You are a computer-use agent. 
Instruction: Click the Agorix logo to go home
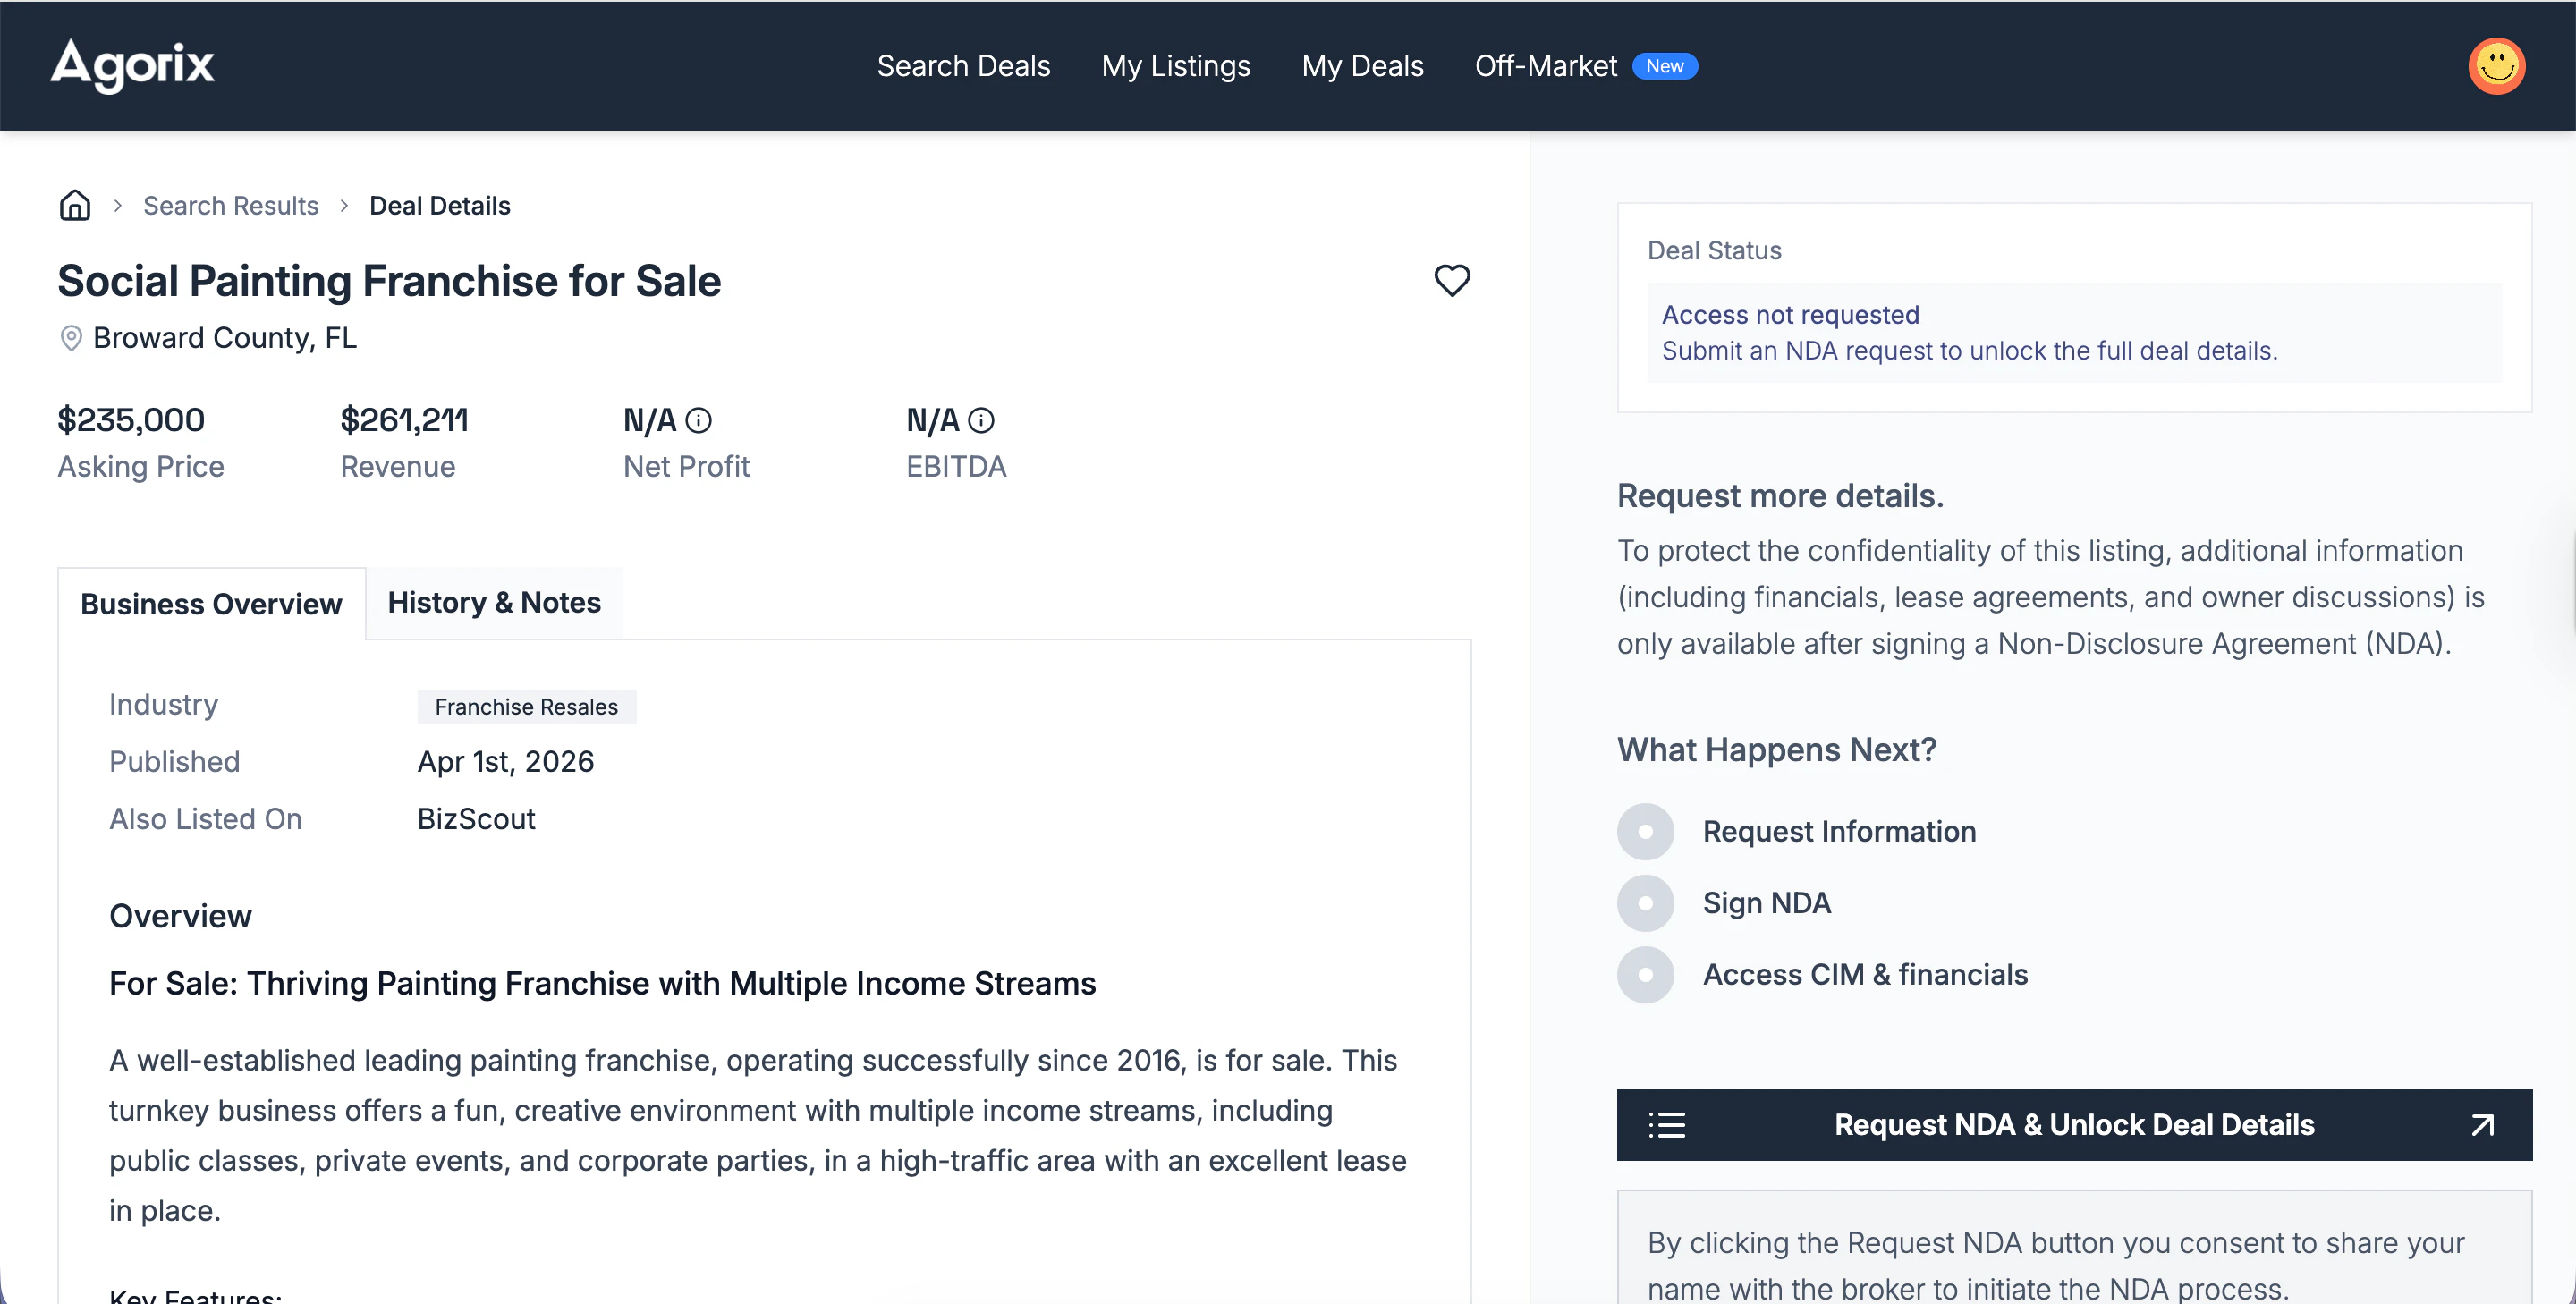pyautogui.click(x=131, y=64)
